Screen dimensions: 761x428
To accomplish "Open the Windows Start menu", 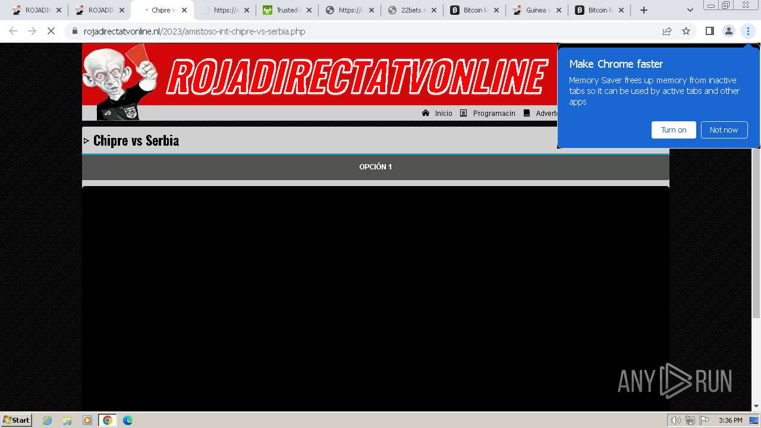I will (x=17, y=420).
